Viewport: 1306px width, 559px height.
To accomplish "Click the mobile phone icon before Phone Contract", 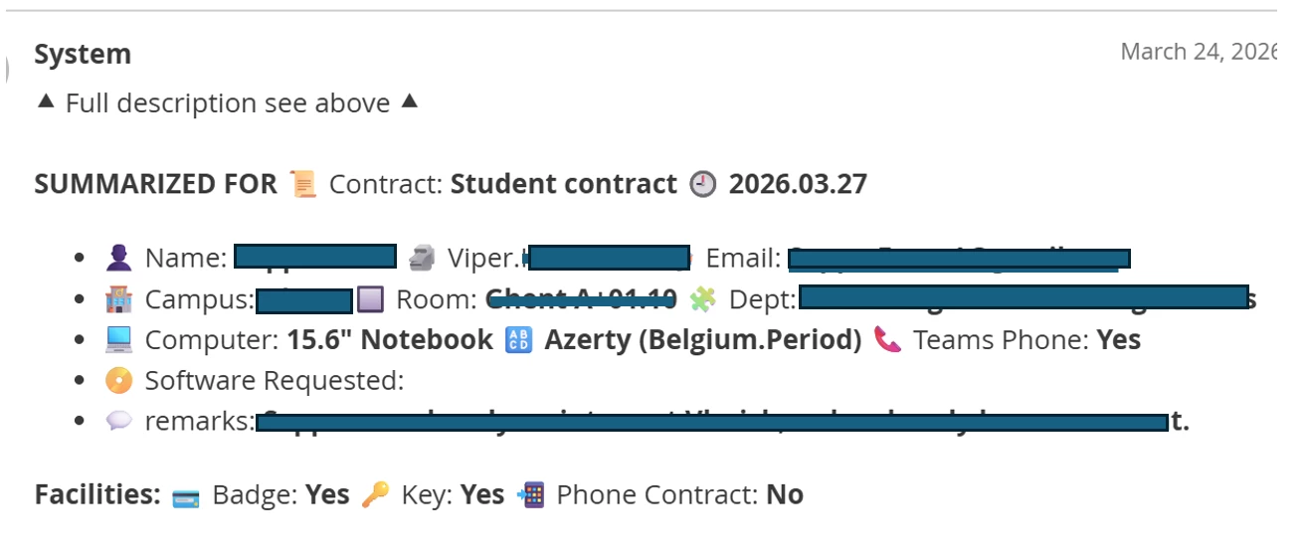I will [x=531, y=494].
